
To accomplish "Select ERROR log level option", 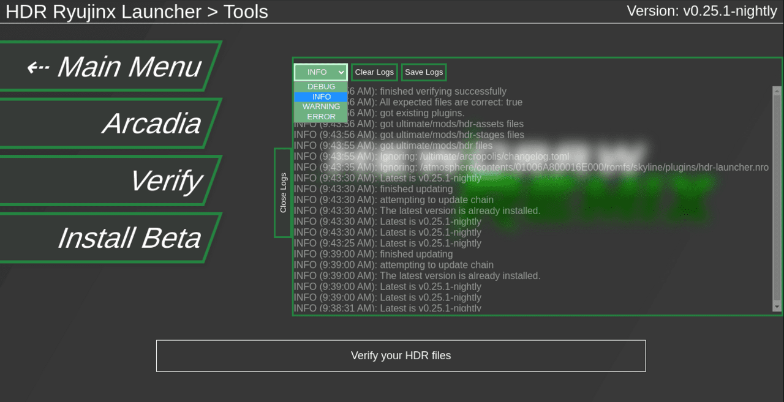I will pyautogui.click(x=321, y=116).
